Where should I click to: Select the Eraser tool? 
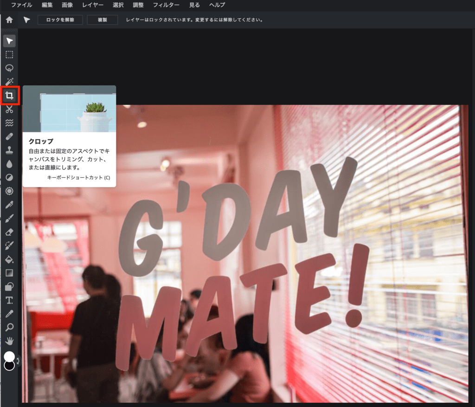(x=8, y=232)
